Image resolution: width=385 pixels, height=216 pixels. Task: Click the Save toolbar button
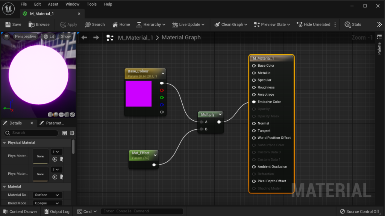click(13, 24)
